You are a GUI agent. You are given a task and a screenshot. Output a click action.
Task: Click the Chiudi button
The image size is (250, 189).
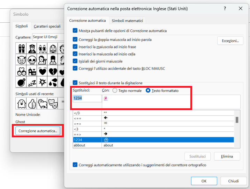point(233,181)
